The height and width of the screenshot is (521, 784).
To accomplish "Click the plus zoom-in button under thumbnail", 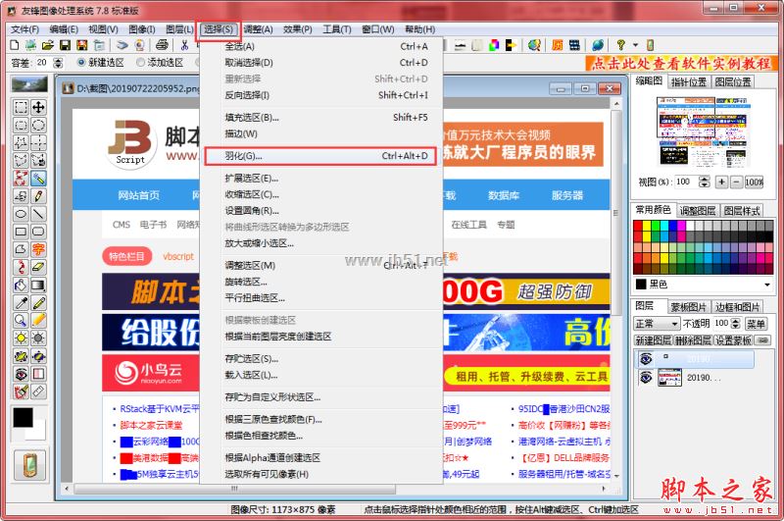I will (x=721, y=182).
